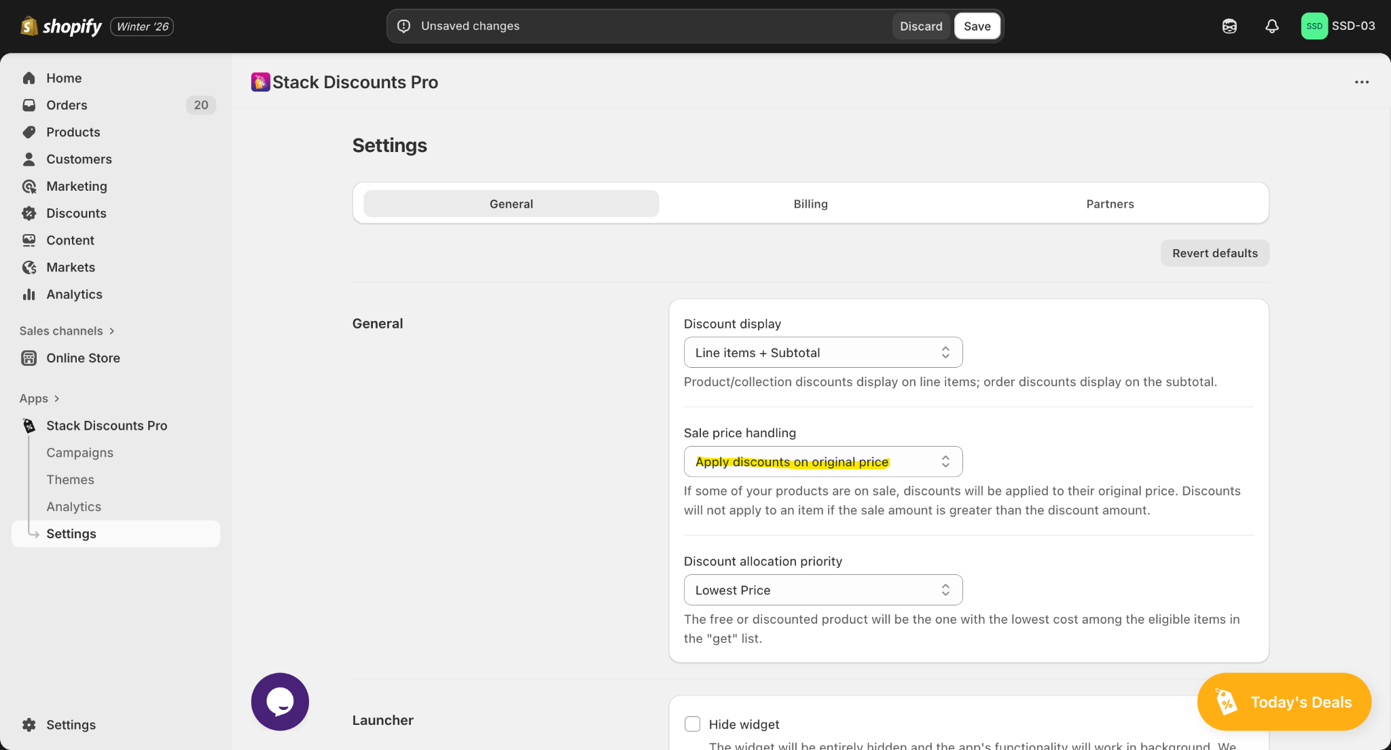Switch to the Partners tab
The height and width of the screenshot is (750, 1391).
click(x=1109, y=204)
